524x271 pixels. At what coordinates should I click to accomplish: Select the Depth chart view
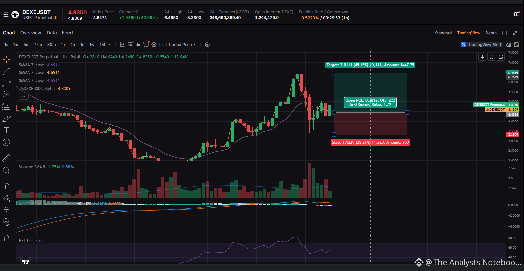(491, 33)
